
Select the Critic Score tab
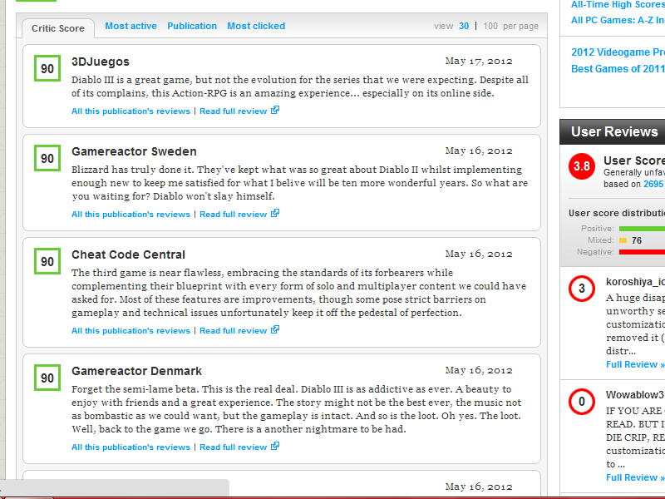pyautogui.click(x=58, y=28)
